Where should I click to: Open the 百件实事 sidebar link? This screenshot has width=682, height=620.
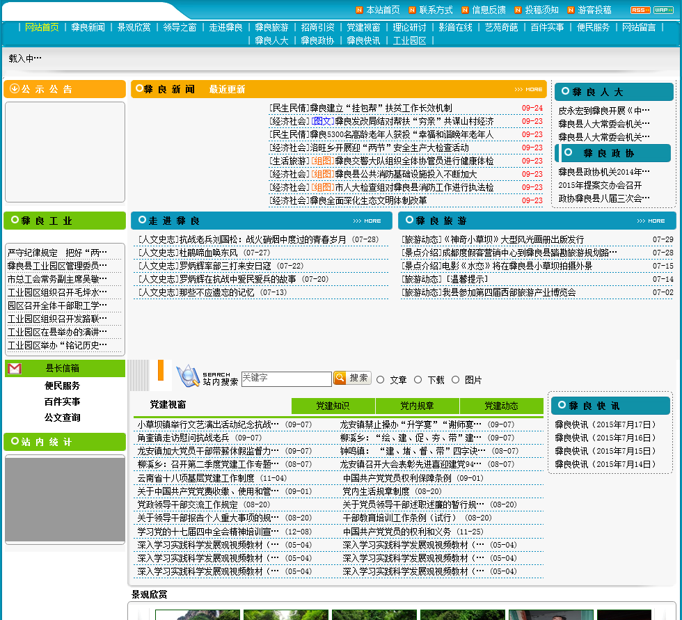[x=63, y=402]
